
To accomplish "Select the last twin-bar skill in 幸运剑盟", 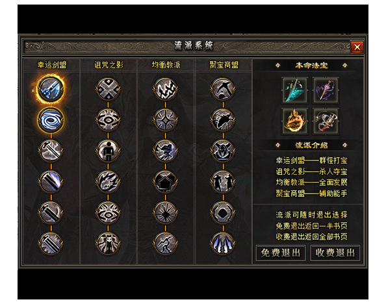I will (x=51, y=244).
